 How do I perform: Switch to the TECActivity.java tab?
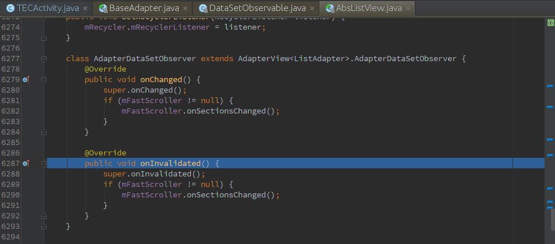click(46, 8)
